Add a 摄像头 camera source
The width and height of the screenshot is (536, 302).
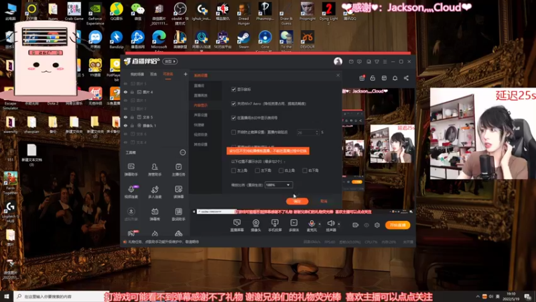256,225
